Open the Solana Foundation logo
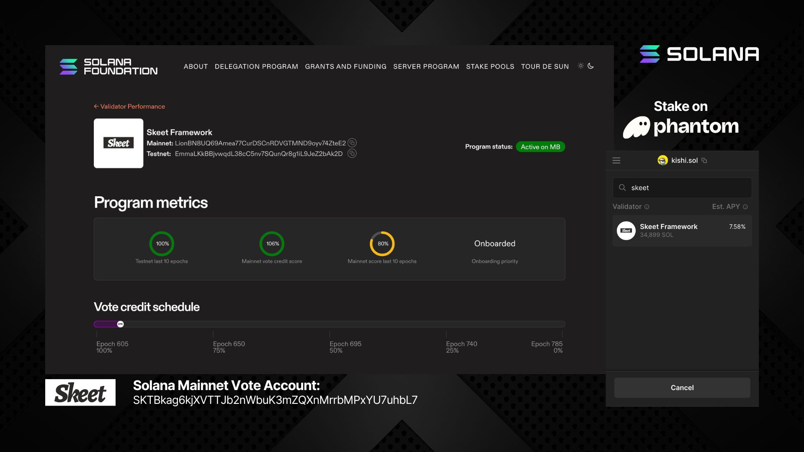Viewport: 804px width, 452px height. 108,67
